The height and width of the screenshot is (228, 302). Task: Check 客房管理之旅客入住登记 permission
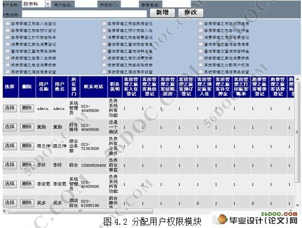point(7,24)
